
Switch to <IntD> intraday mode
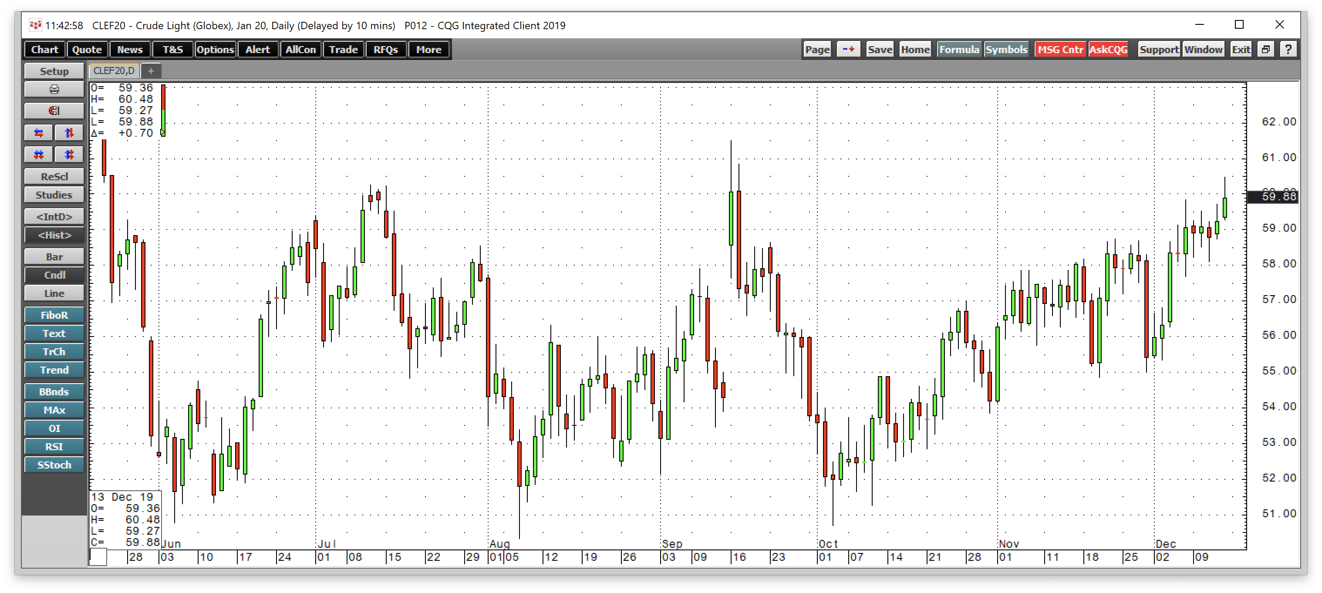(x=54, y=216)
